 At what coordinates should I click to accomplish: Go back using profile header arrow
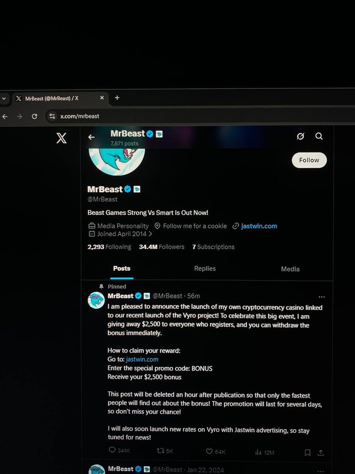tap(92, 137)
